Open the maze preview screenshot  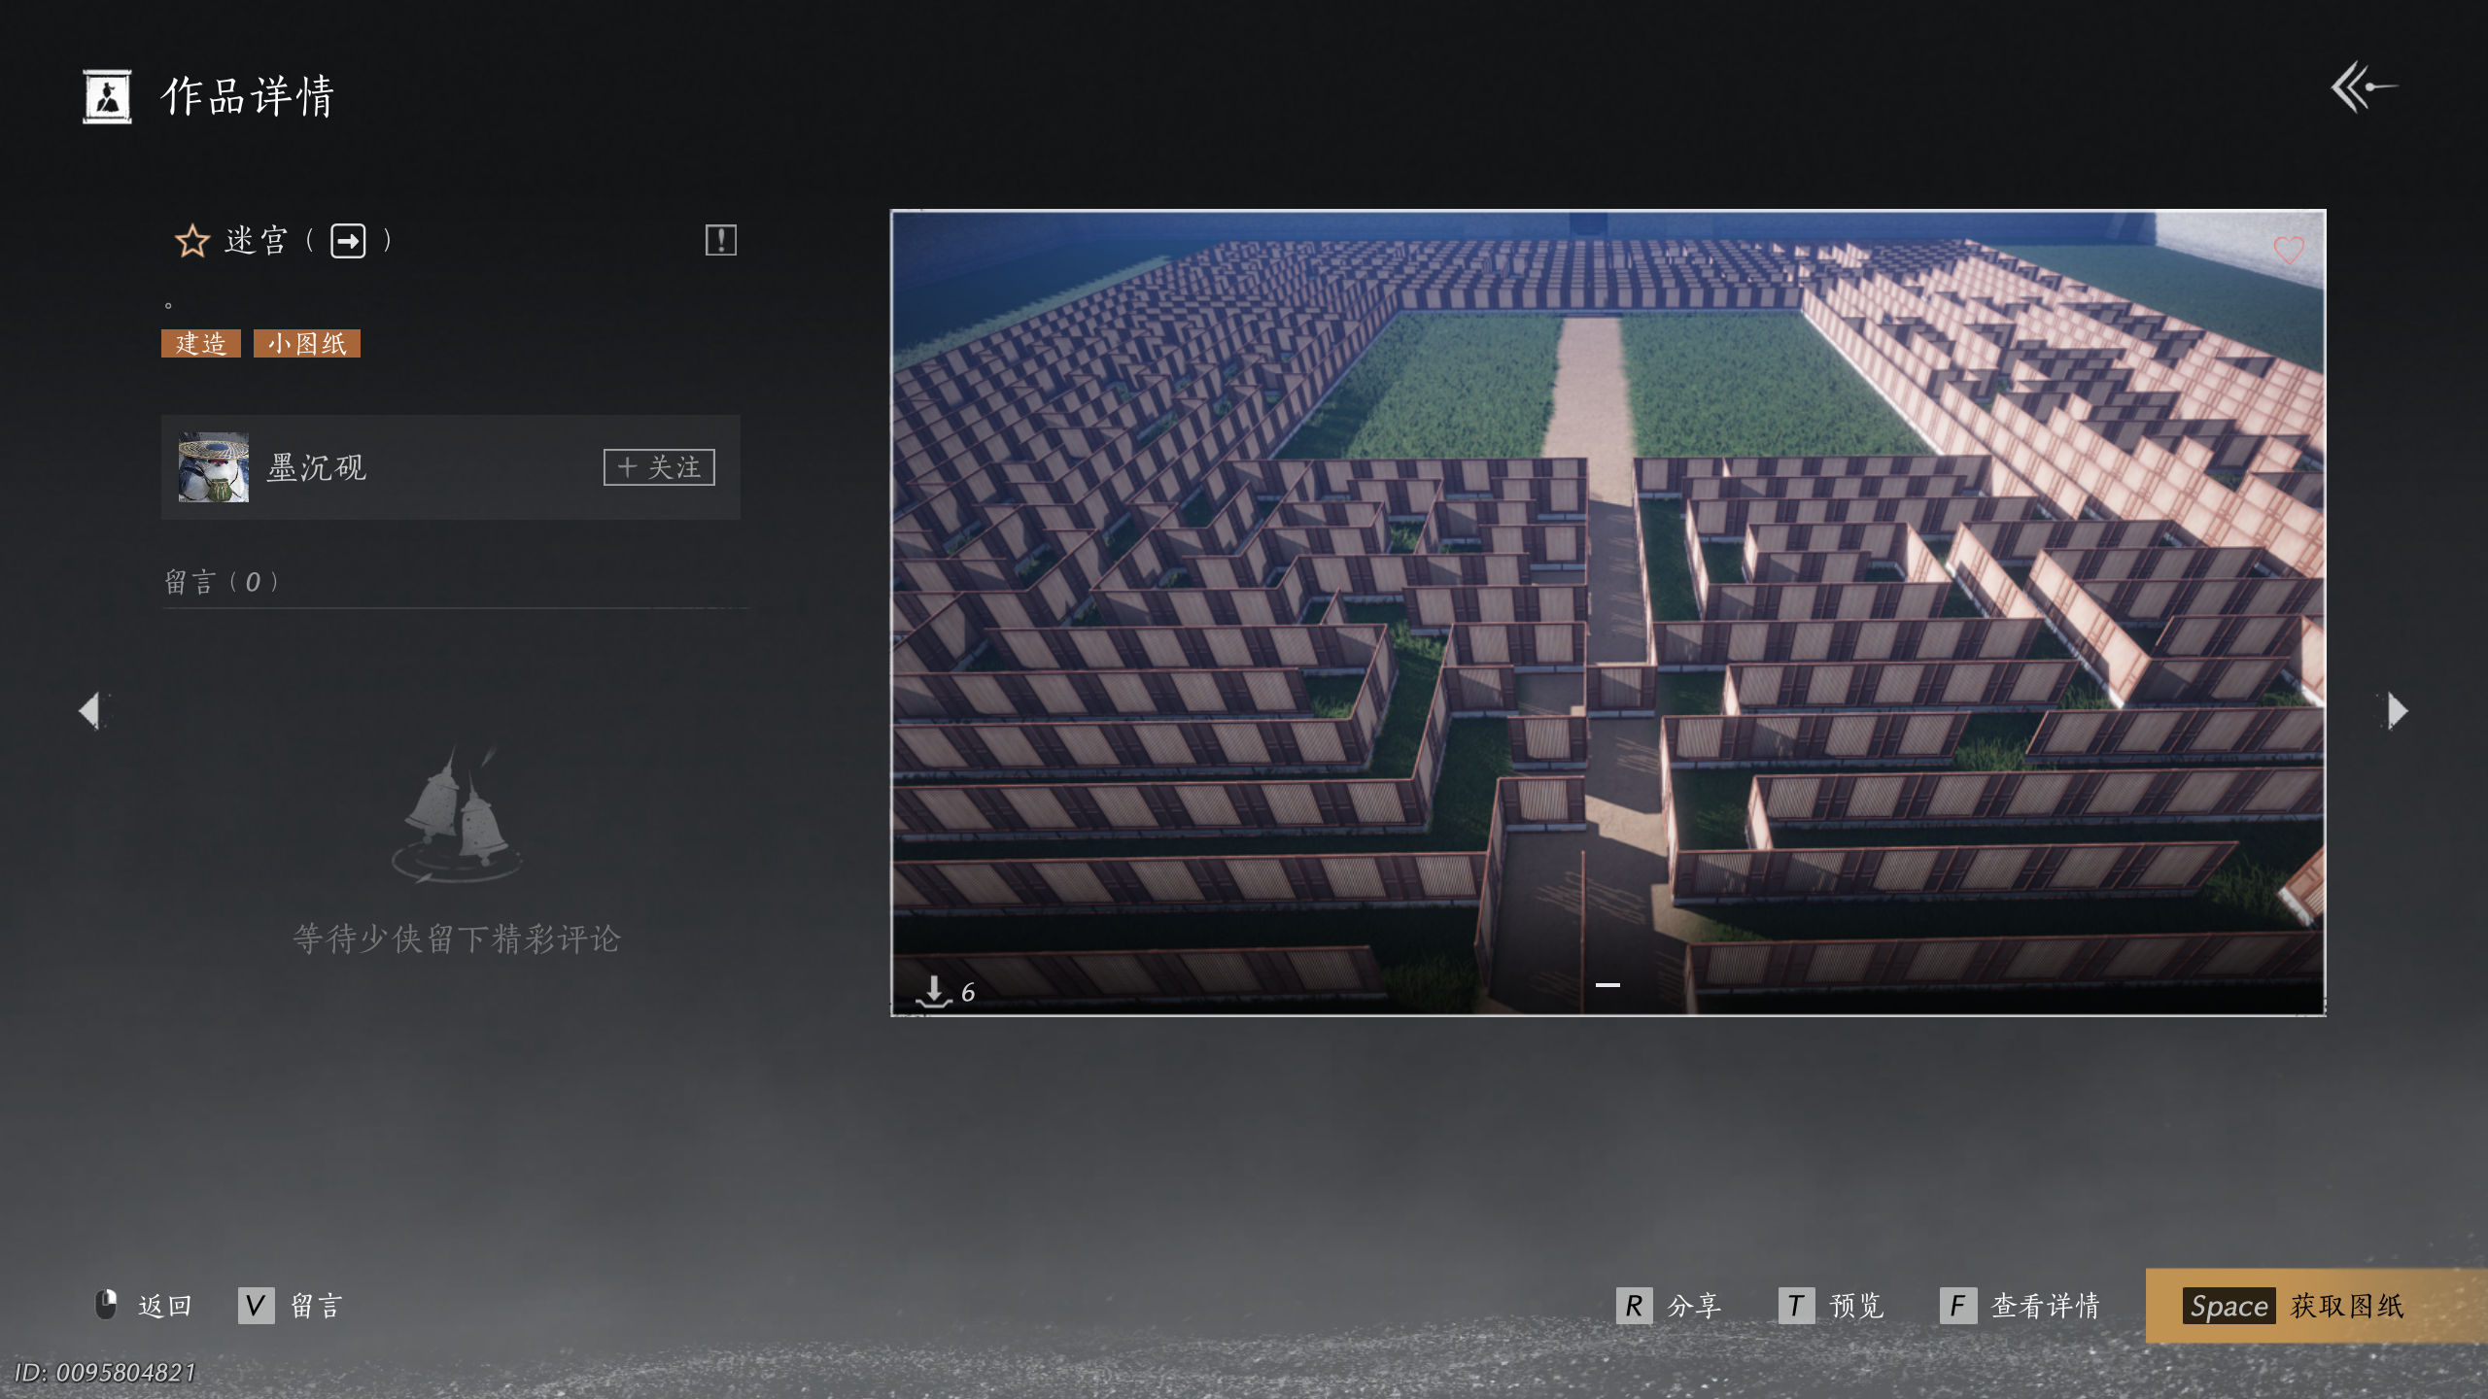point(1607,612)
